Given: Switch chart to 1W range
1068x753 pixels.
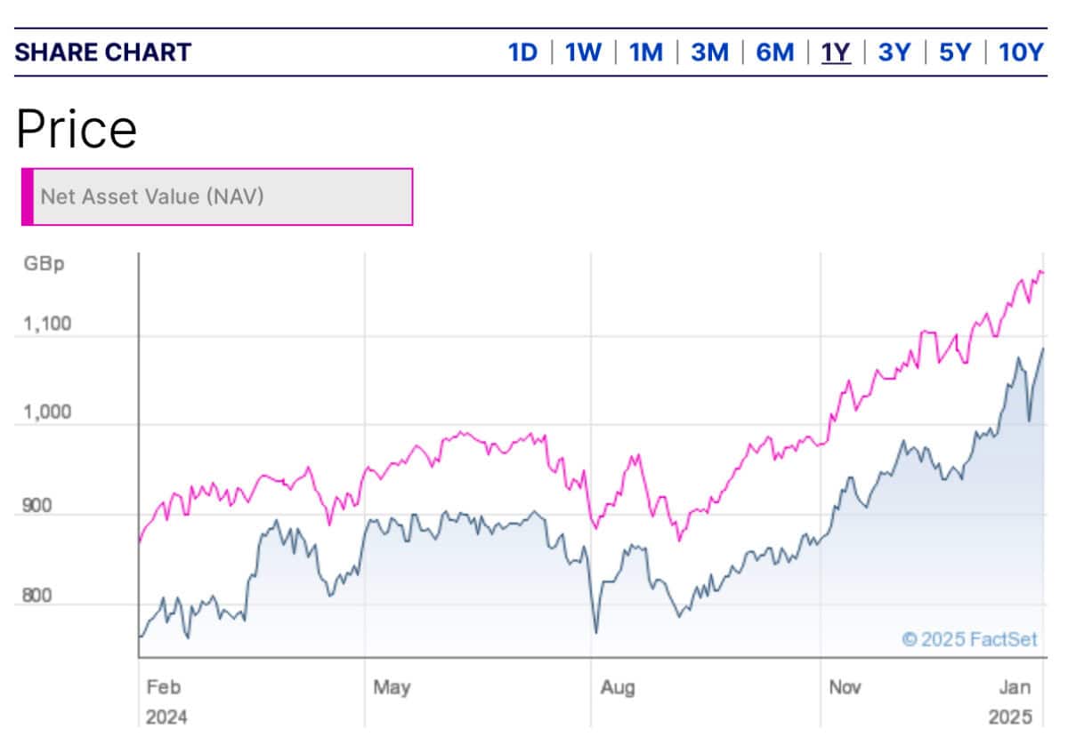Looking at the screenshot, I should coord(583,52).
